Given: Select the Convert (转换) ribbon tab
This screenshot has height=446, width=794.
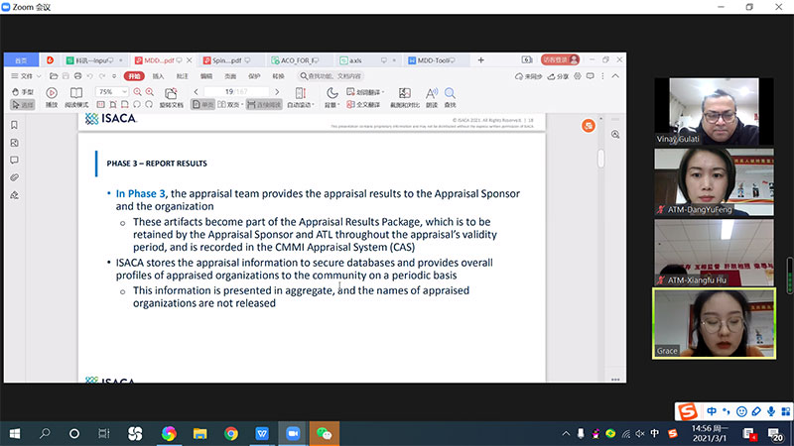Looking at the screenshot, I should pyautogui.click(x=278, y=76).
